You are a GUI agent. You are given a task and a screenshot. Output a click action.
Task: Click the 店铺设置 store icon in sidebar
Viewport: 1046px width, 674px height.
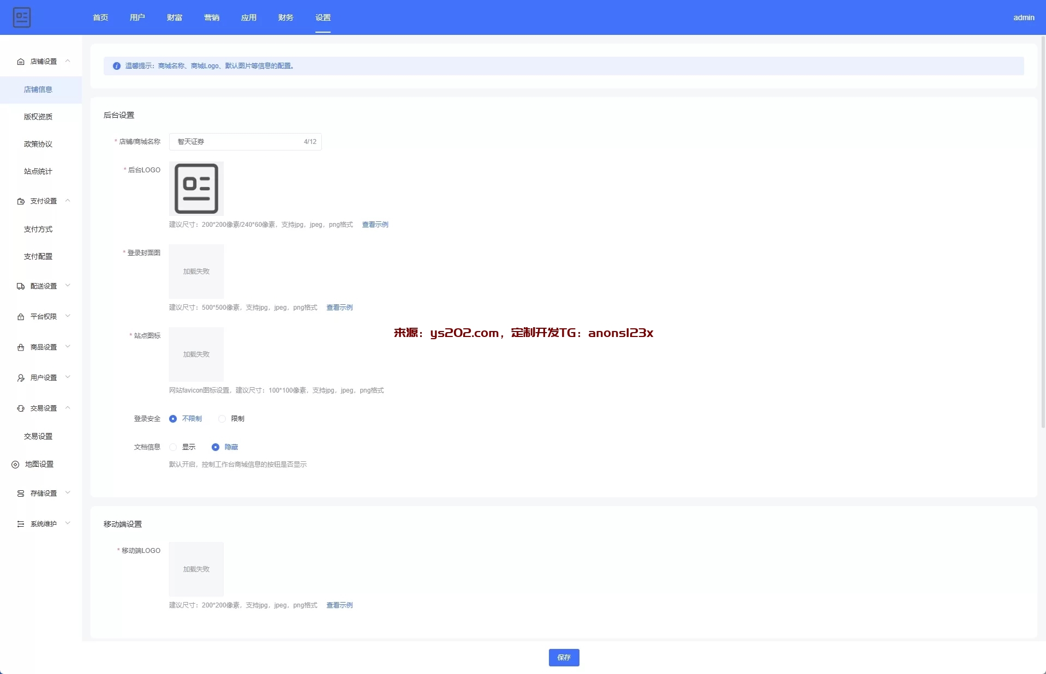21,62
